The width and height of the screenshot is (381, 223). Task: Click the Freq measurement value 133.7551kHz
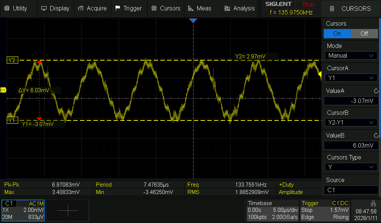[x=251, y=185]
